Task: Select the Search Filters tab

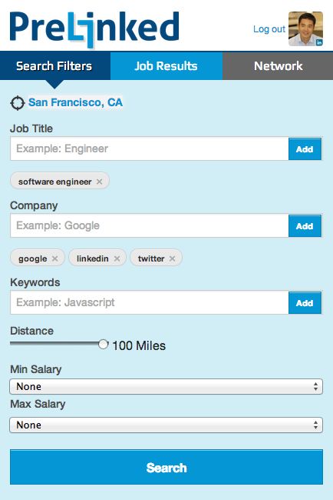Action: [x=55, y=65]
